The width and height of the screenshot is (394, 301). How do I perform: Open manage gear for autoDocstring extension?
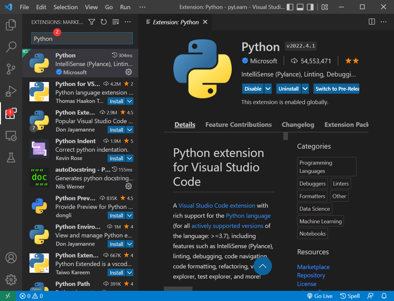(x=129, y=186)
